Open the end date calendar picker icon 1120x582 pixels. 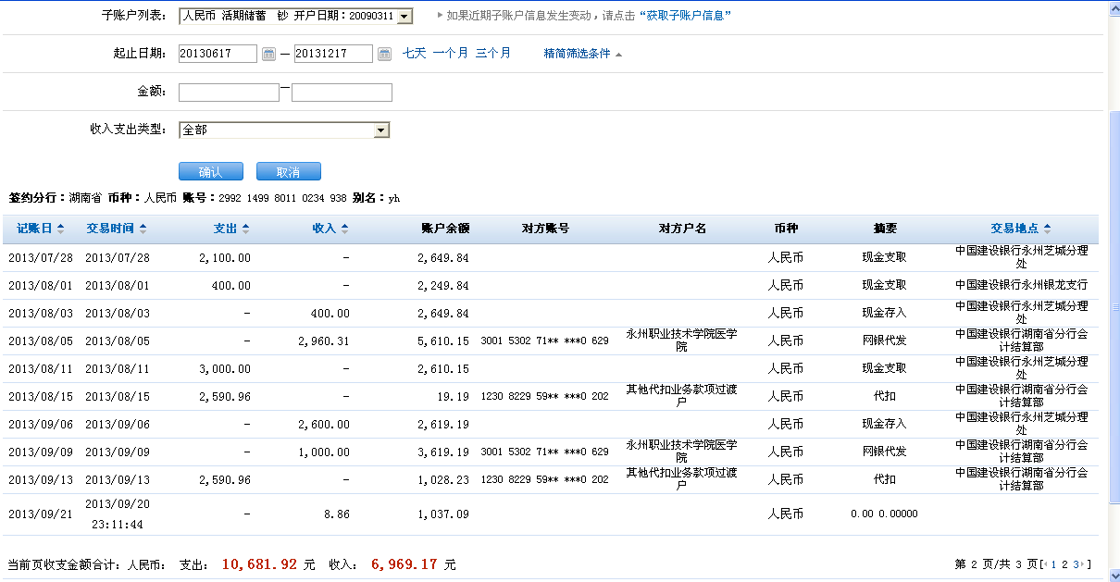point(384,55)
